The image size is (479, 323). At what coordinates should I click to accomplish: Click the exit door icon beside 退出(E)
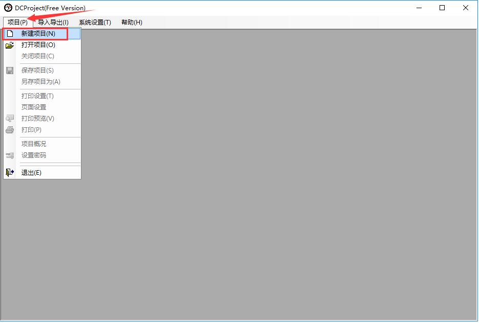(x=9, y=172)
